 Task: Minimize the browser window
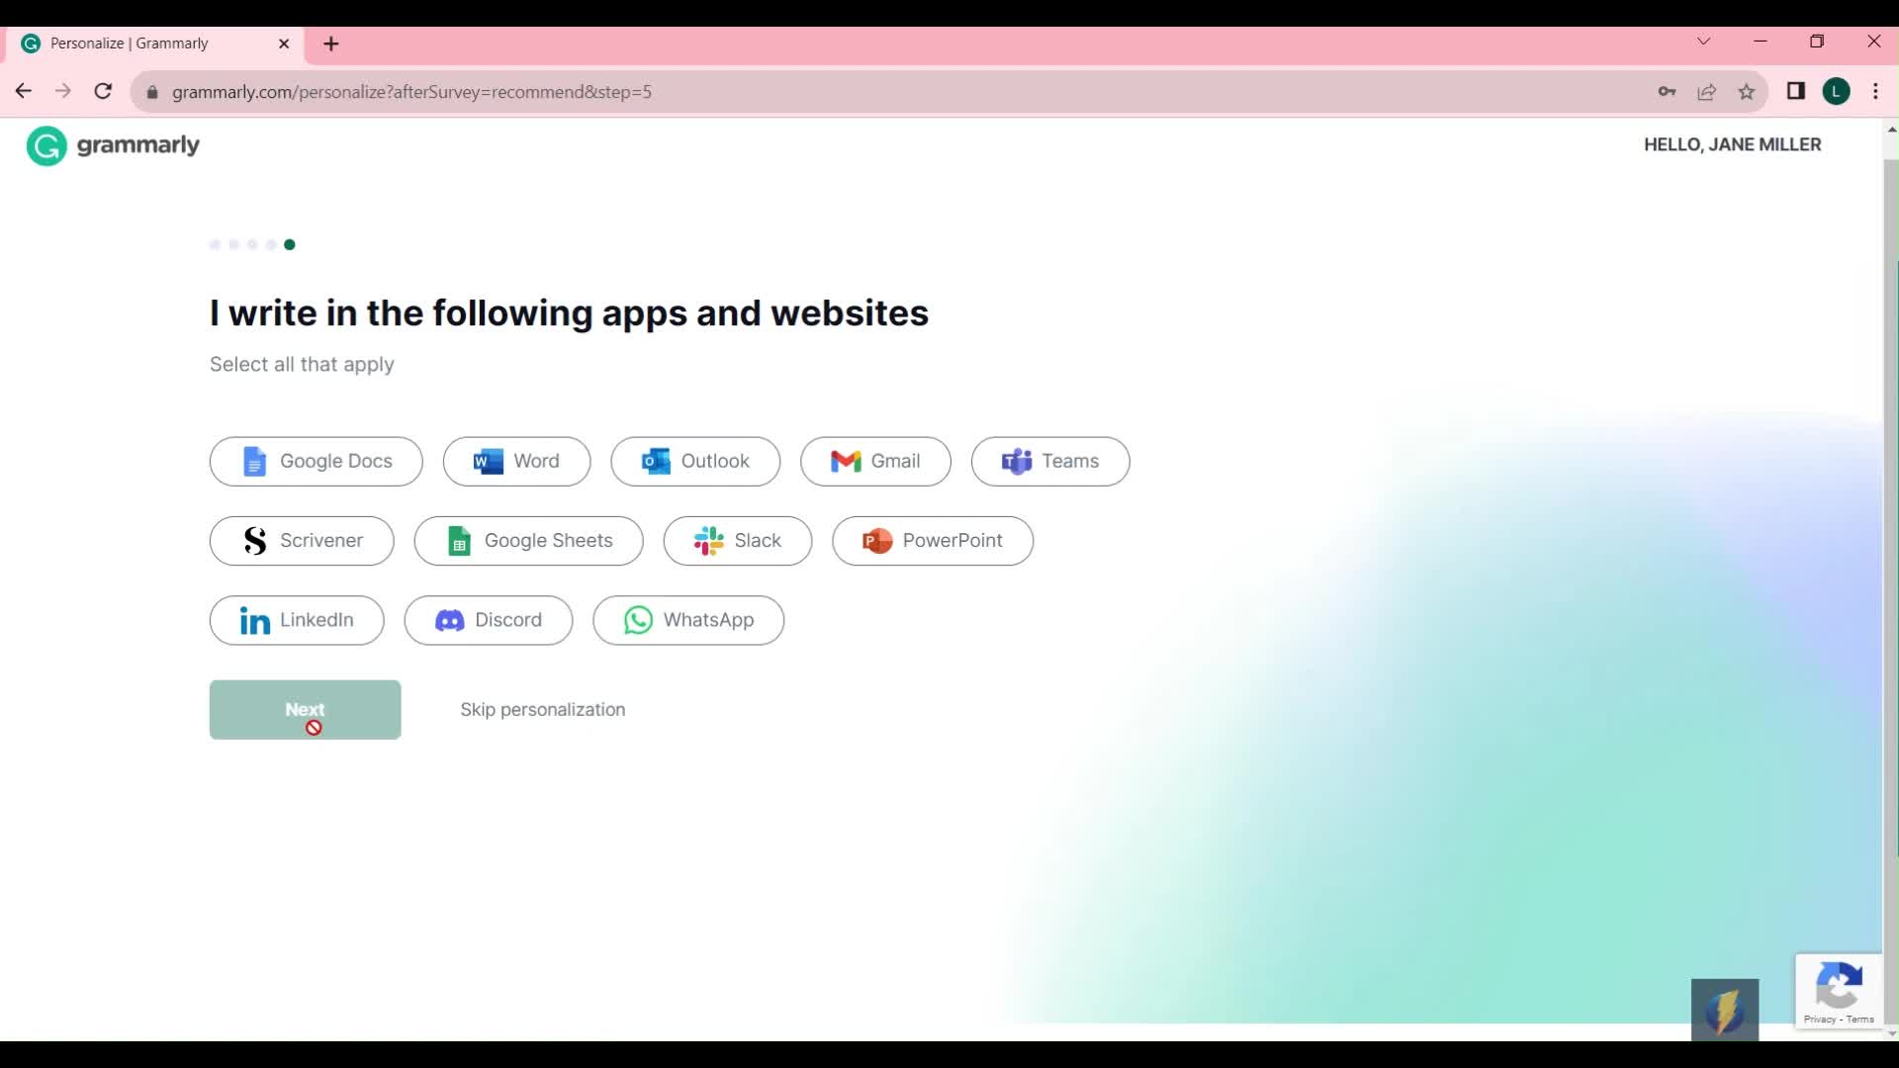[x=1761, y=42]
